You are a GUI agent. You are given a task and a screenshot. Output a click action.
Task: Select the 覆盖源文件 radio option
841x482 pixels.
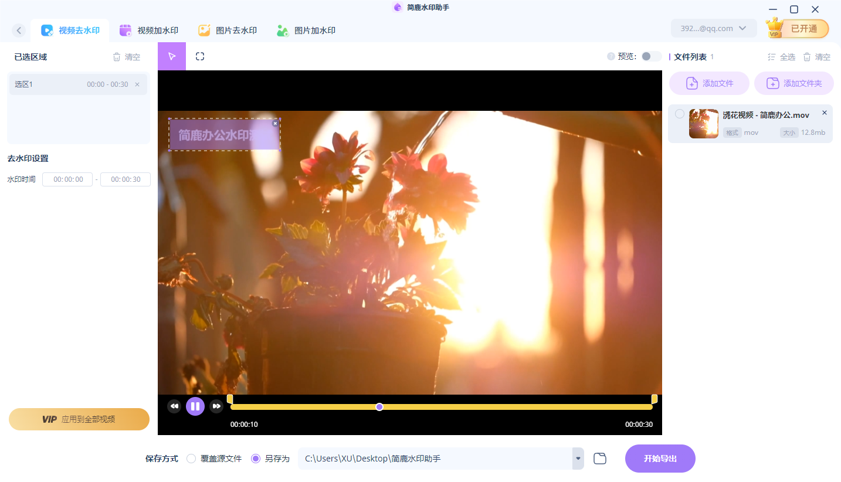pyautogui.click(x=191, y=459)
